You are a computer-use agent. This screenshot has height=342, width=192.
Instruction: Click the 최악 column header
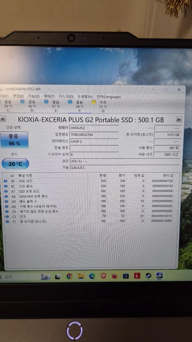[x=122, y=175]
